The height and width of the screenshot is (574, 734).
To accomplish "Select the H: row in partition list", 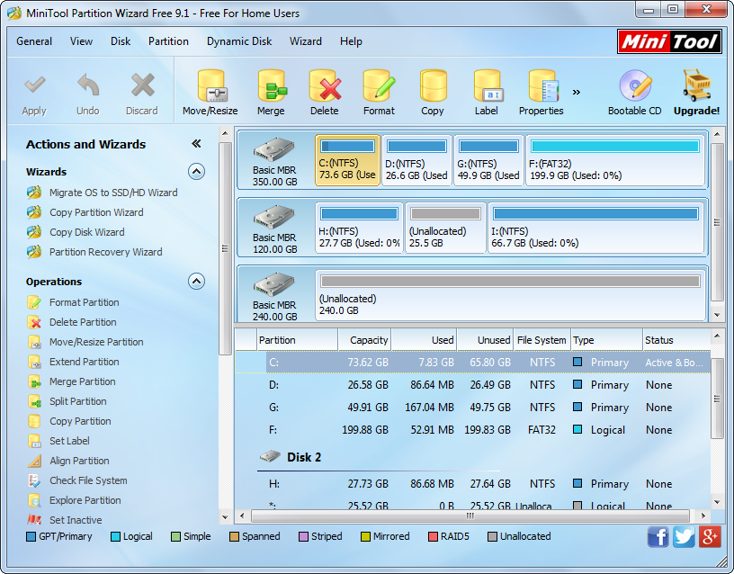I will (x=473, y=484).
